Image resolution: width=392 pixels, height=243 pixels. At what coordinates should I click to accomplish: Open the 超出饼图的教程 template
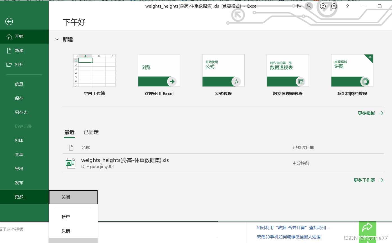click(352, 70)
